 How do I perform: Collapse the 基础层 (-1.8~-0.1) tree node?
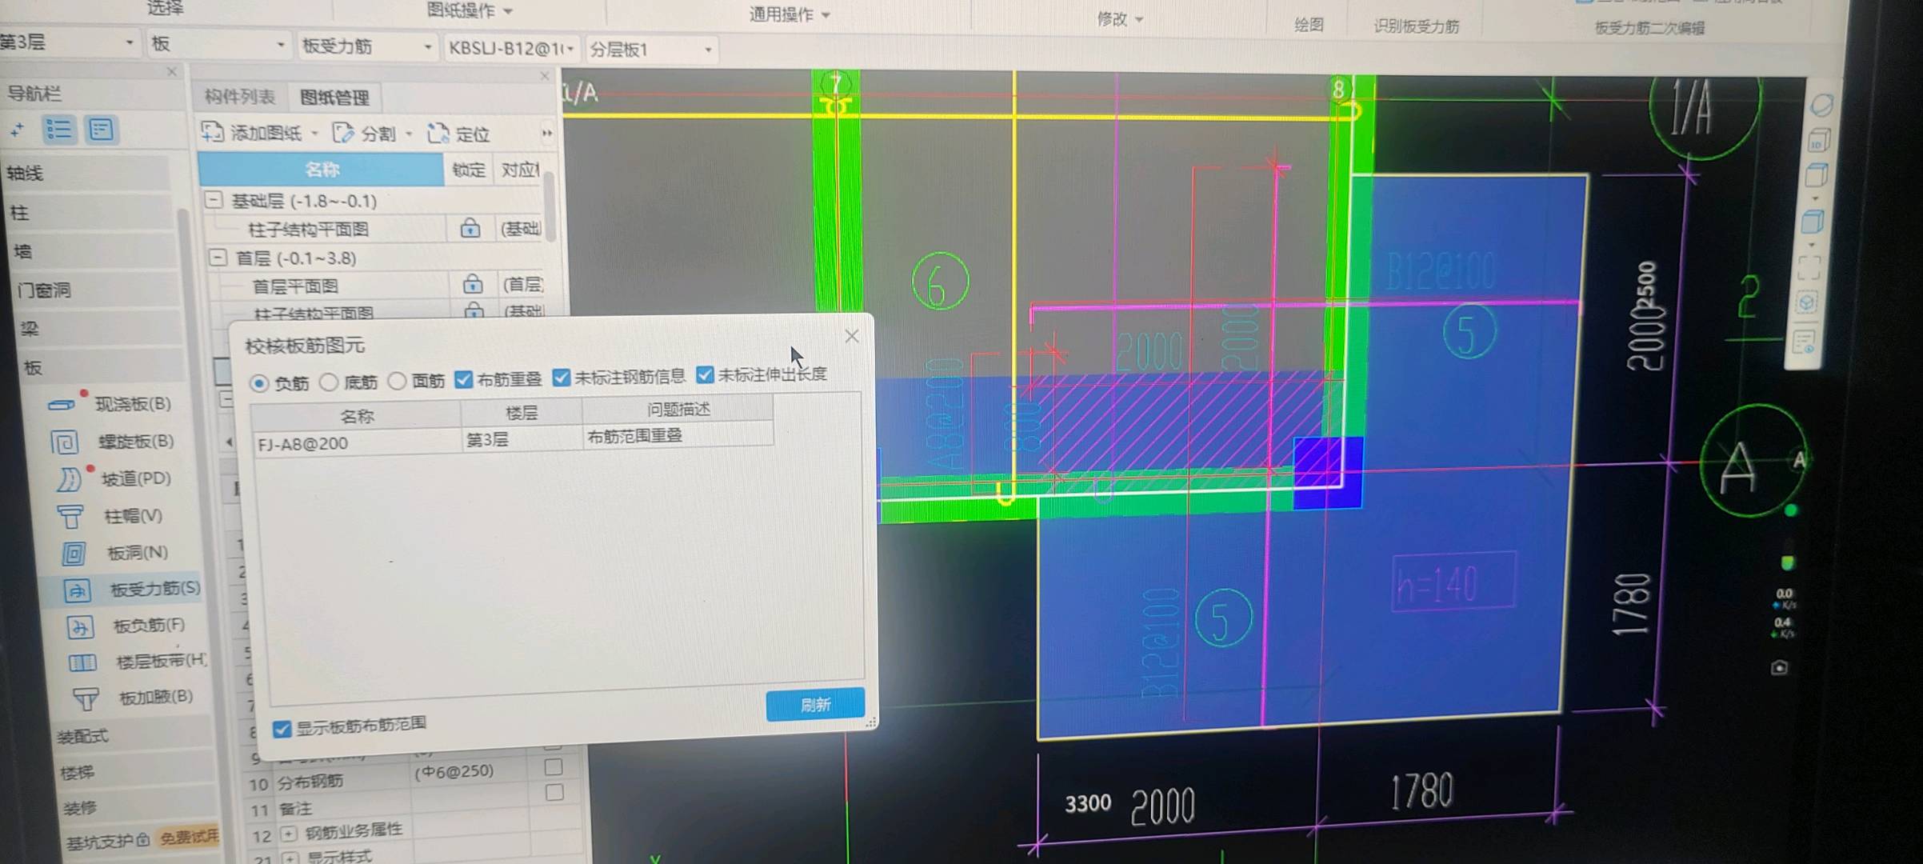click(214, 199)
